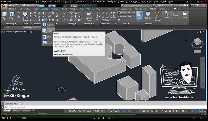Viewport: 208px width, 121px height.
Task: Expand the Modeling panel
Action: pos(11,24)
